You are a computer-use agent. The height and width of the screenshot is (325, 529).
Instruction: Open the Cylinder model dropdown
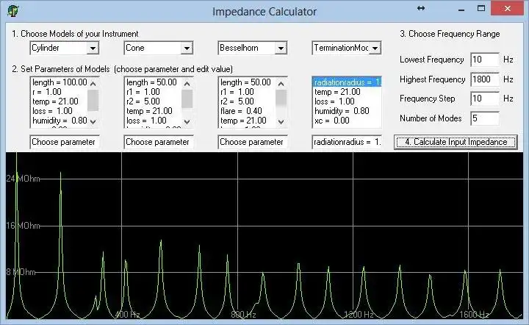tap(93, 49)
